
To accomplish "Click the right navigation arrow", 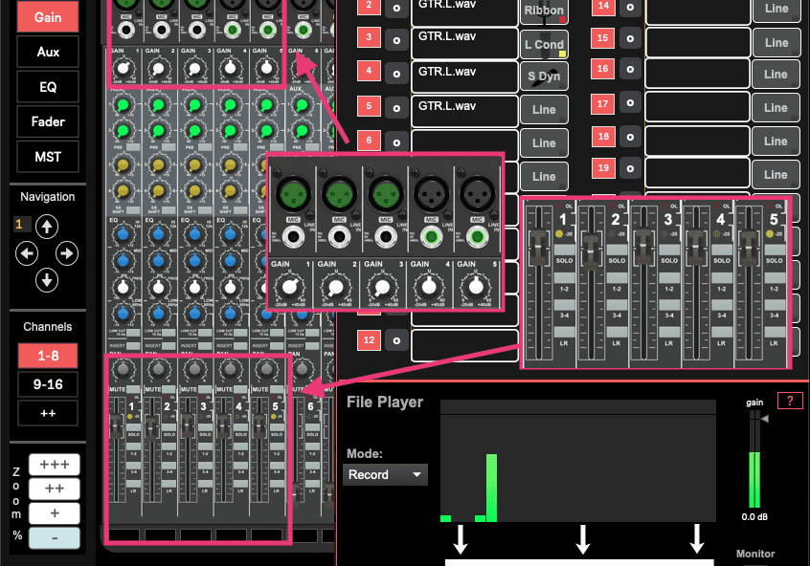I will click(65, 252).
